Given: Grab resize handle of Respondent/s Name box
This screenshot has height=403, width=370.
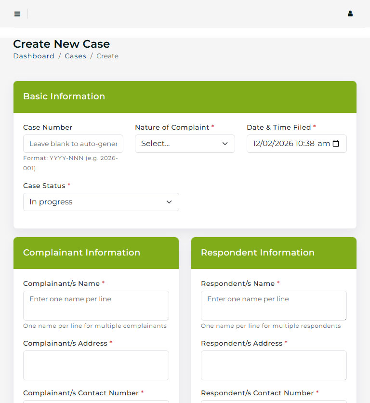Looking at the screenshot, I should click(x=344, y=318).
